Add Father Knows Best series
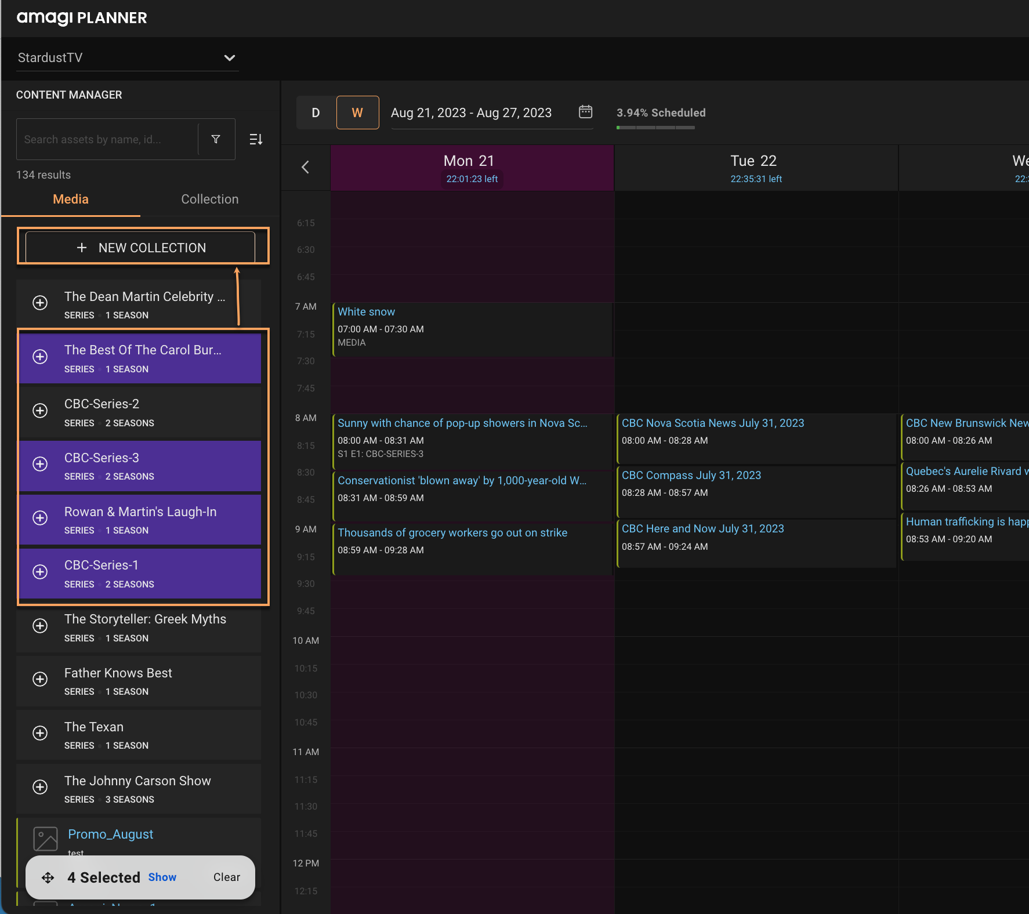 (40, 679)
